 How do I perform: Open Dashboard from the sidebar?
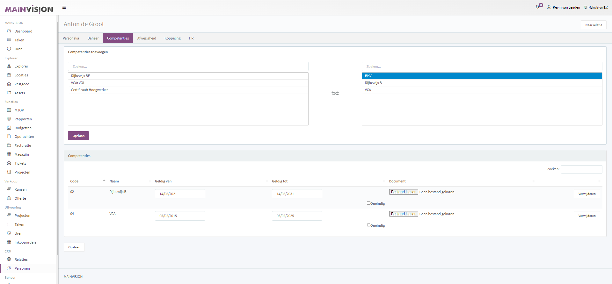[x=23, y=31]
